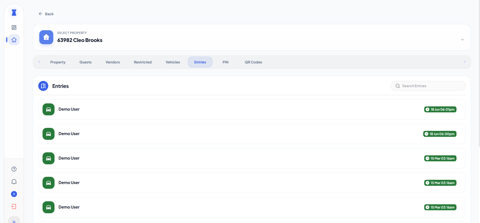Screen dimensions: 480x223
Task: Select the Entries tab
Action: tap(200, 62)
